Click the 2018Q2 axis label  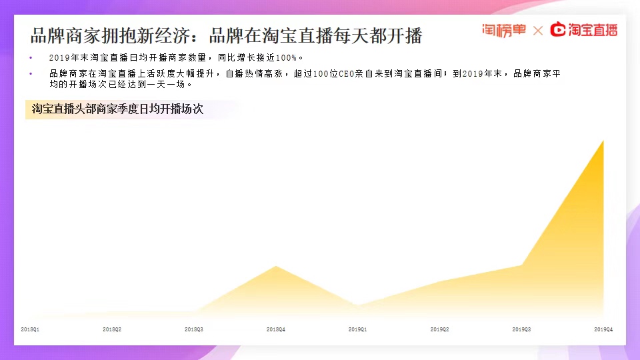(112, 329)
